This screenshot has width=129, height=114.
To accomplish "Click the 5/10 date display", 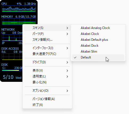I will pos(8,77).
